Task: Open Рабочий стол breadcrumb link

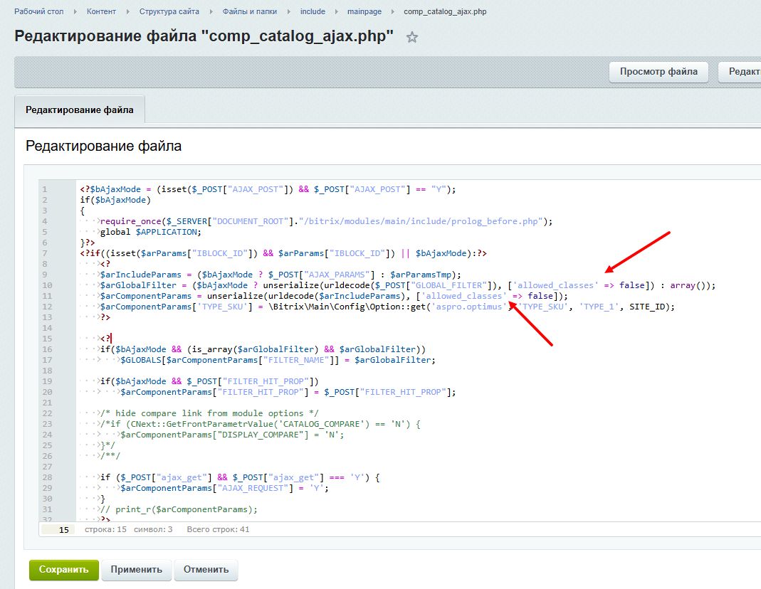Action: click(38, 12)
